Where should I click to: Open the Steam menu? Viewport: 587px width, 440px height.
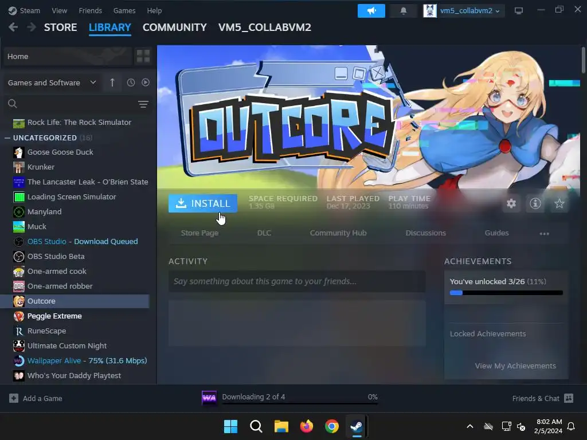tap(24, 10)
